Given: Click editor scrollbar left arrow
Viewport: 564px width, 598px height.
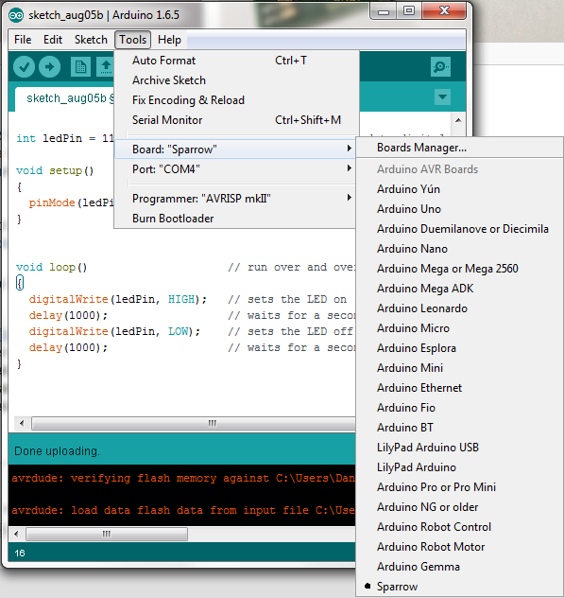Looking at the screenshot, I should tap(22, 423).
